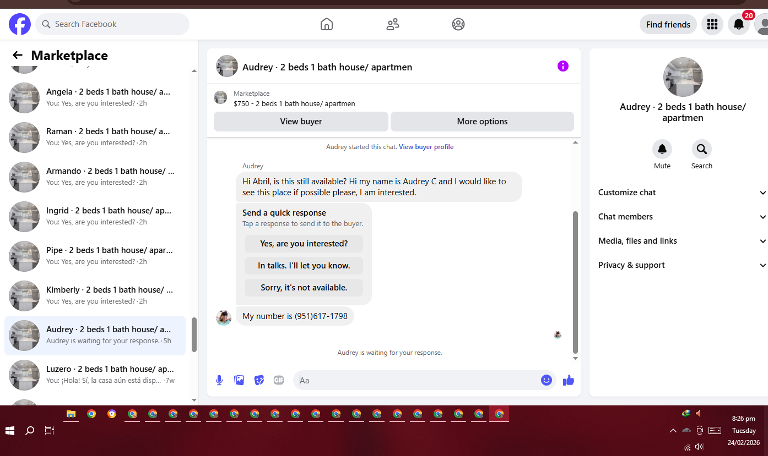
Task: Open Kimberly conversation in the list
Action: tap(95, 296)
